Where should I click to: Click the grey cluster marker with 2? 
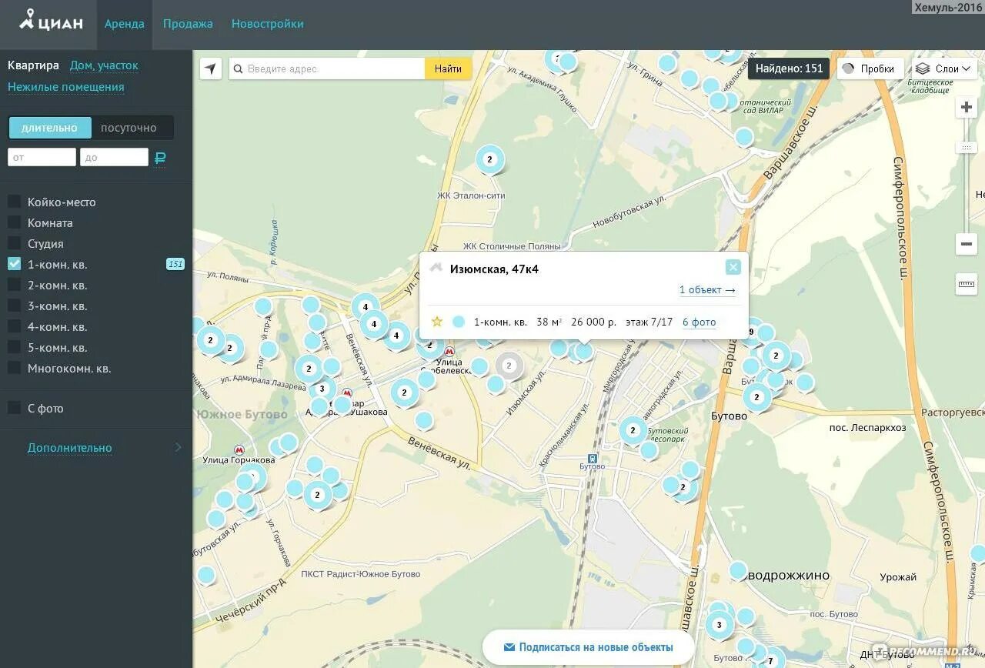[509, 366]
